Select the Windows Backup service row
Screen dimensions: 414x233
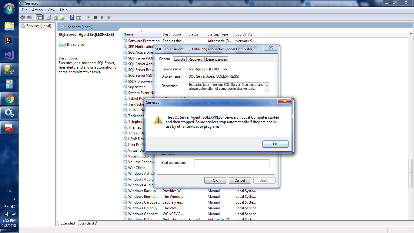coord(189,191)
